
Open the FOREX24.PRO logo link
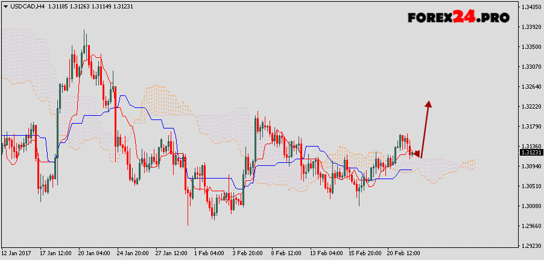[458, 17]
